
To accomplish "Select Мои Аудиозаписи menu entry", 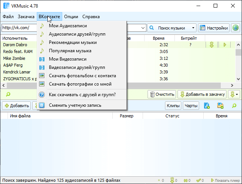I will click(x=82, y=26).
